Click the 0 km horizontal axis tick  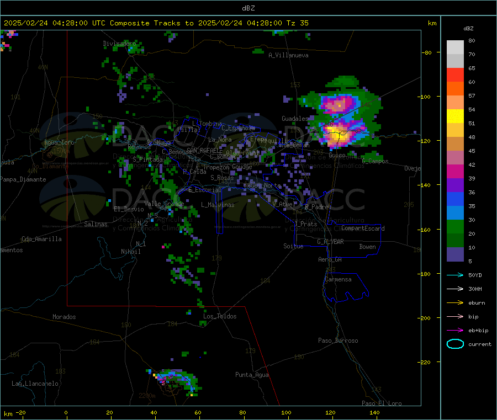click(66, 412)
